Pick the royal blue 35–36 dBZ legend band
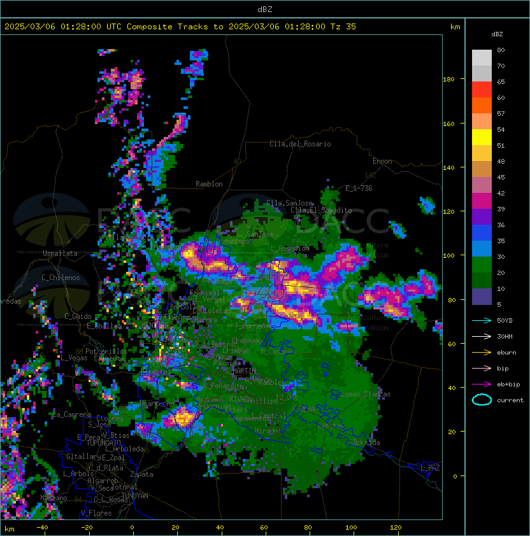Viewport: 530px width, 536px height. (482, 233)
